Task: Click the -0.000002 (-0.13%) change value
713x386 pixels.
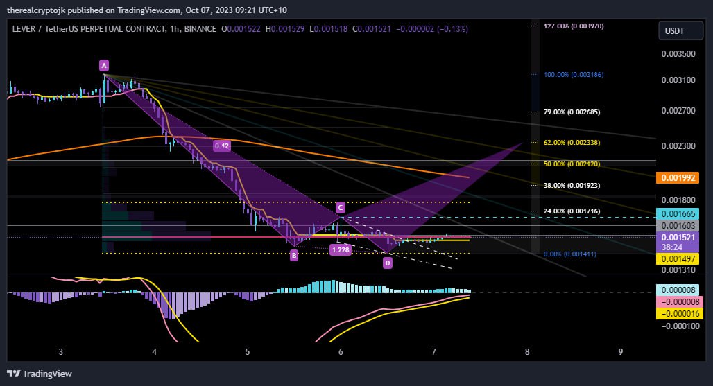Action: (x=432, y=28)
